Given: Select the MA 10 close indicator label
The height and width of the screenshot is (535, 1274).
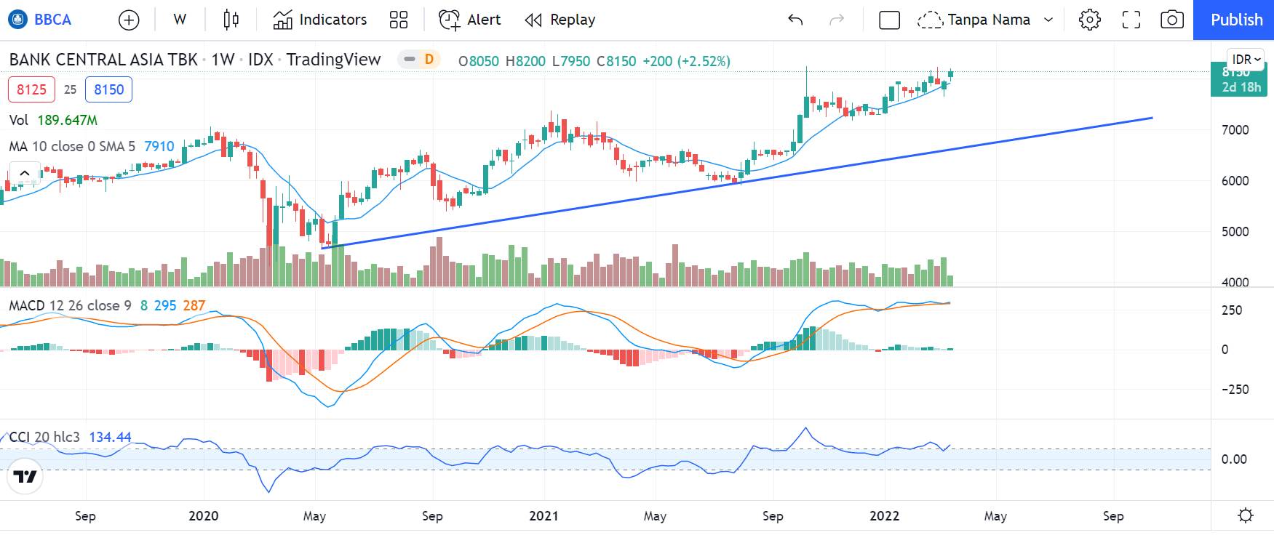Looking at the screenshot, I should [x=72, y=146].
